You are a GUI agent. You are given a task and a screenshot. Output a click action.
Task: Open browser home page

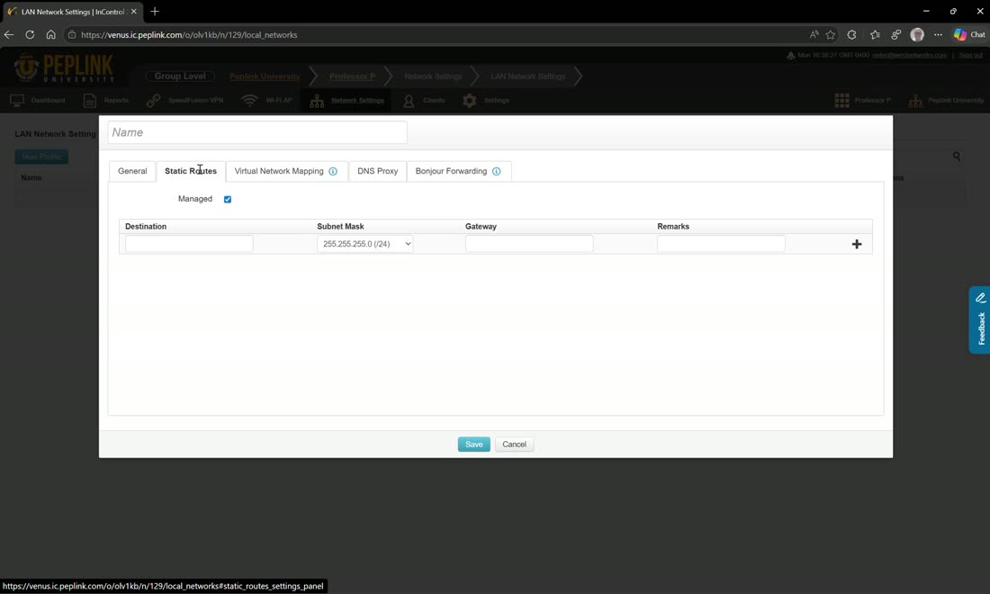(x=50, y=35)
